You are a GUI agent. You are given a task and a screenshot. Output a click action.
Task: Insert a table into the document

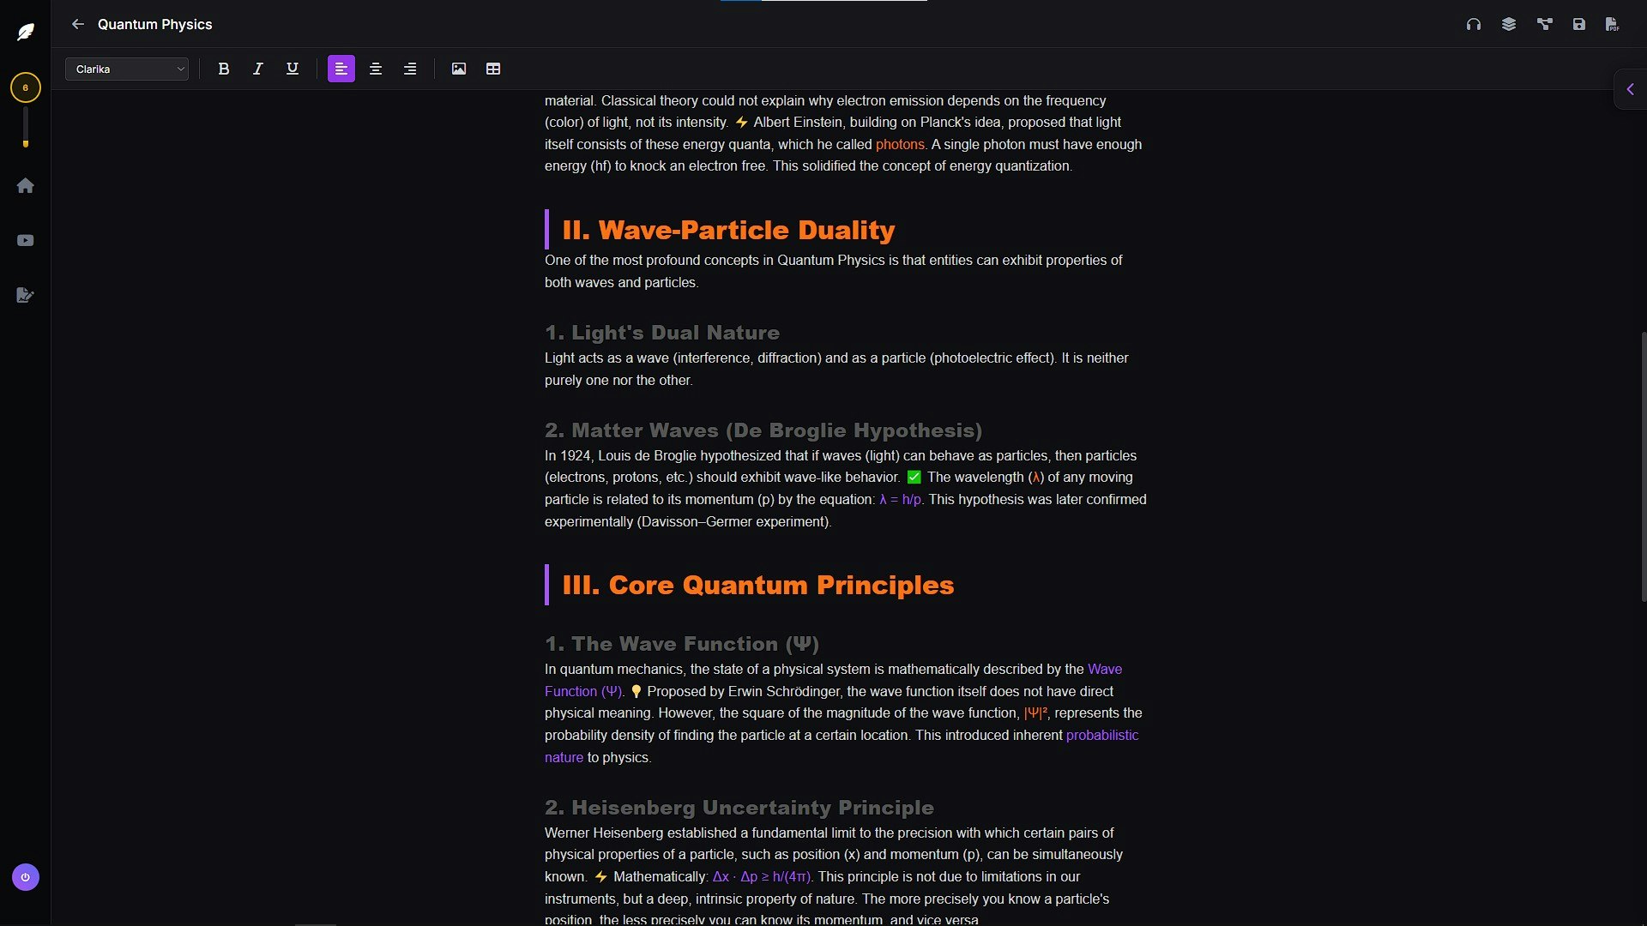coord(493,69)
